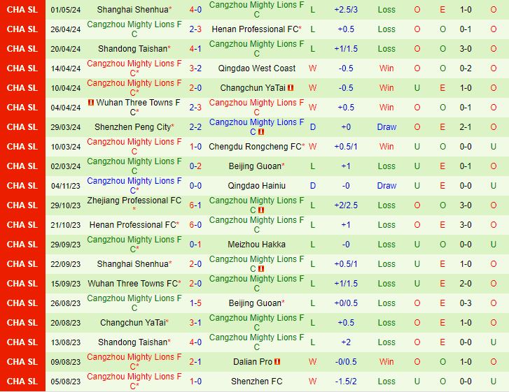
Task: Open Henan Professional FC on 26/04/24
Action: coord(256,29)
